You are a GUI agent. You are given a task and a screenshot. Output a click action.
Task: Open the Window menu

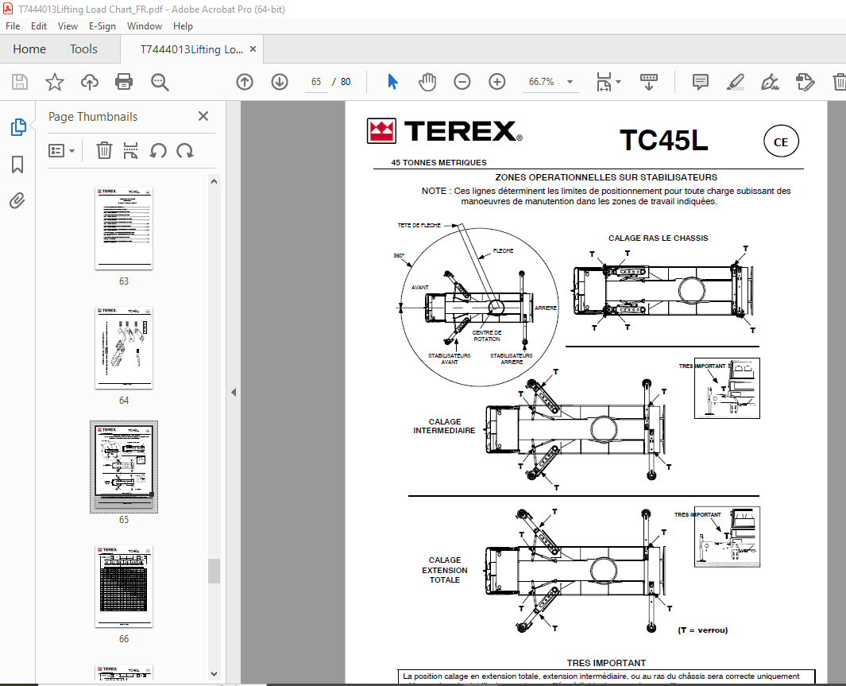click(x=144, y=26)
